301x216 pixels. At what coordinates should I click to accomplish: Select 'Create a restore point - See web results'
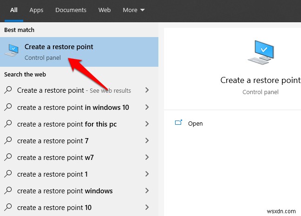coord(79,90)
